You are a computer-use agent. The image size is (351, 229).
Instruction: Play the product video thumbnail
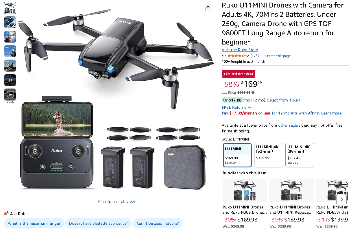pyautogui.click(x=10, y=95)
